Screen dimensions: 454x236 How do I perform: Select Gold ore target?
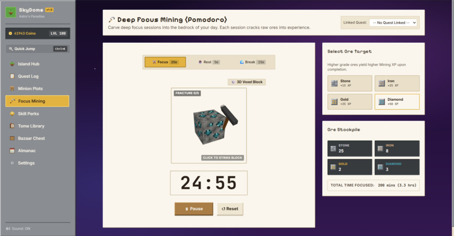point(350,101)
